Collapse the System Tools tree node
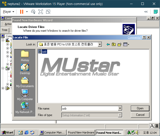Screen dimensions: 160x136 point(3,40)
